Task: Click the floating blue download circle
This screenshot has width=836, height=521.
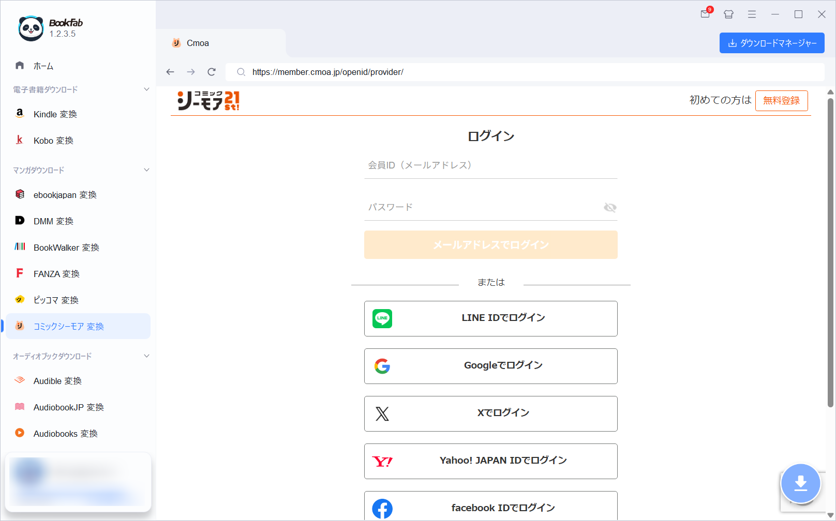Action: pyautogui.click(x=801, y=484)
